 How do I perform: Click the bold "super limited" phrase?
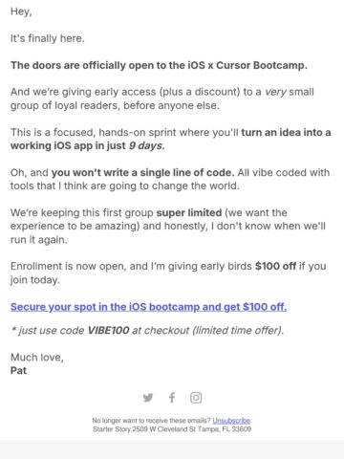point(189,212)
